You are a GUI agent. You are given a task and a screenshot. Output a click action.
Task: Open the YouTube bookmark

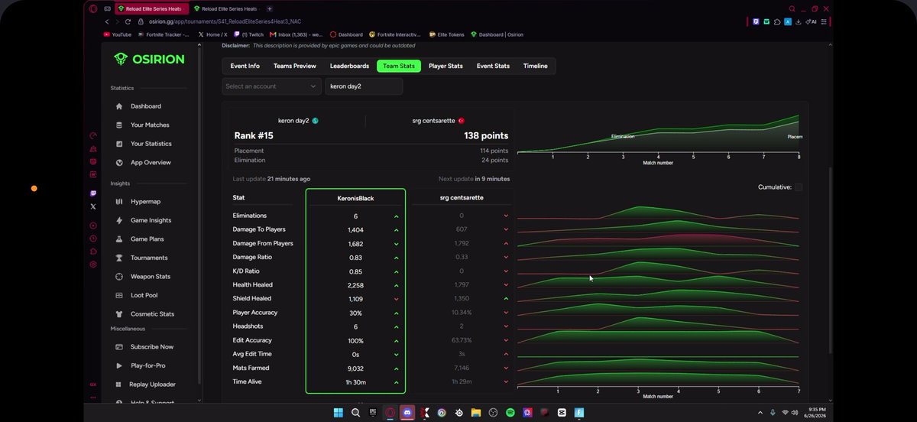(x=117, y=34)
